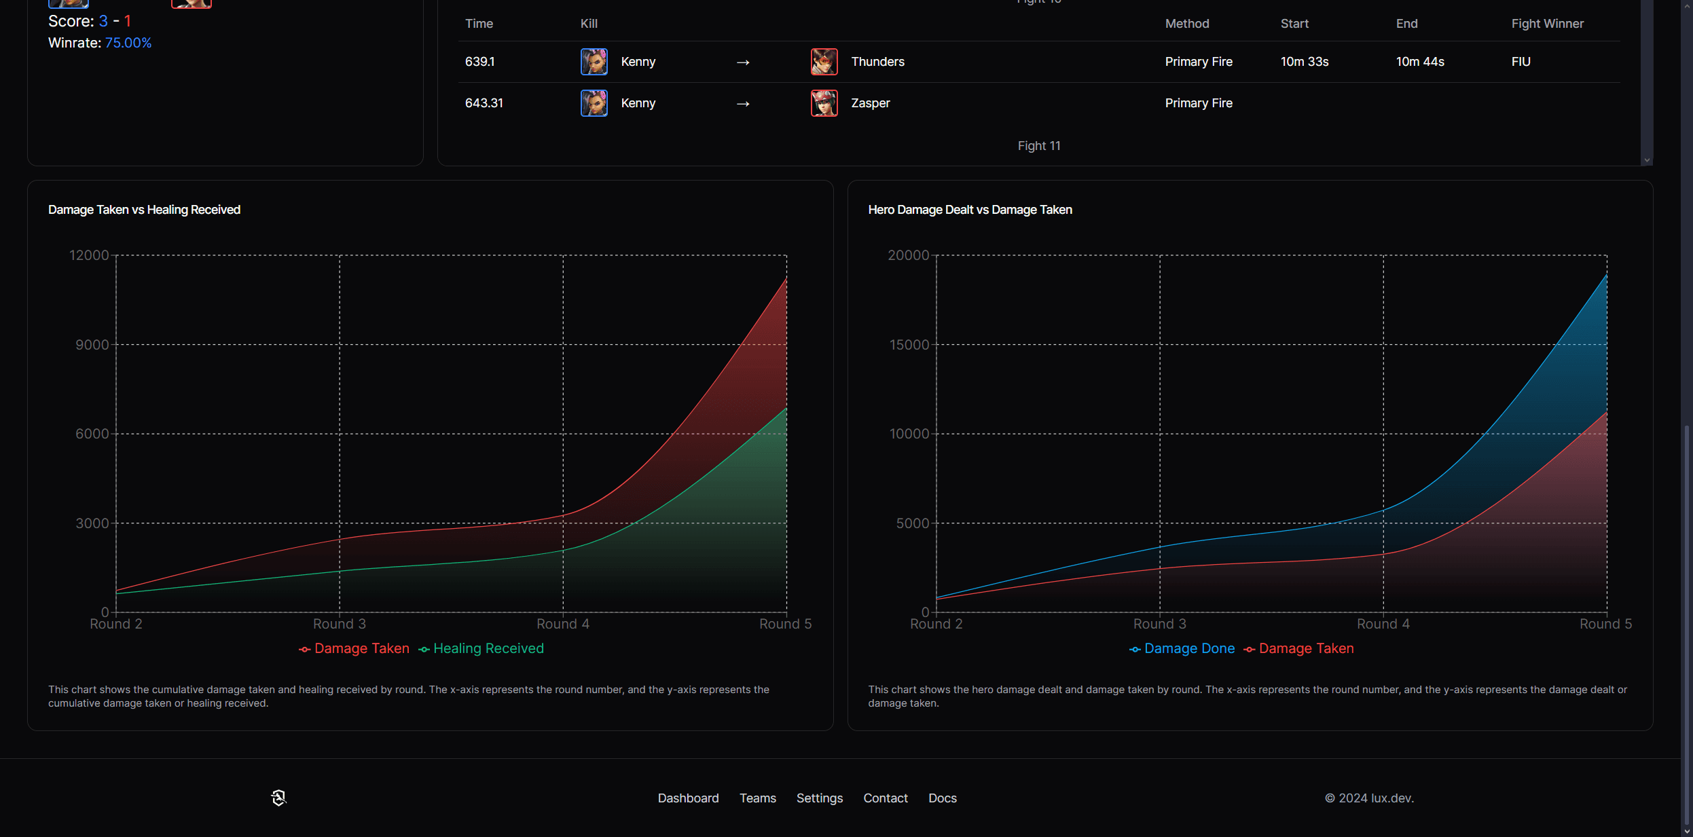Click Round 5 label in healing chart
Viewport: 1693px width, 837px height.
point(785,624)
